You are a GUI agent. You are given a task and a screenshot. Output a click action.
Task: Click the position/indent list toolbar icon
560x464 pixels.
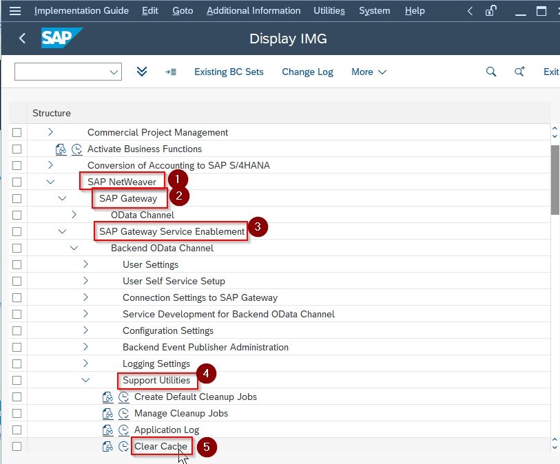pyautogui.click(x=171, y=72)
